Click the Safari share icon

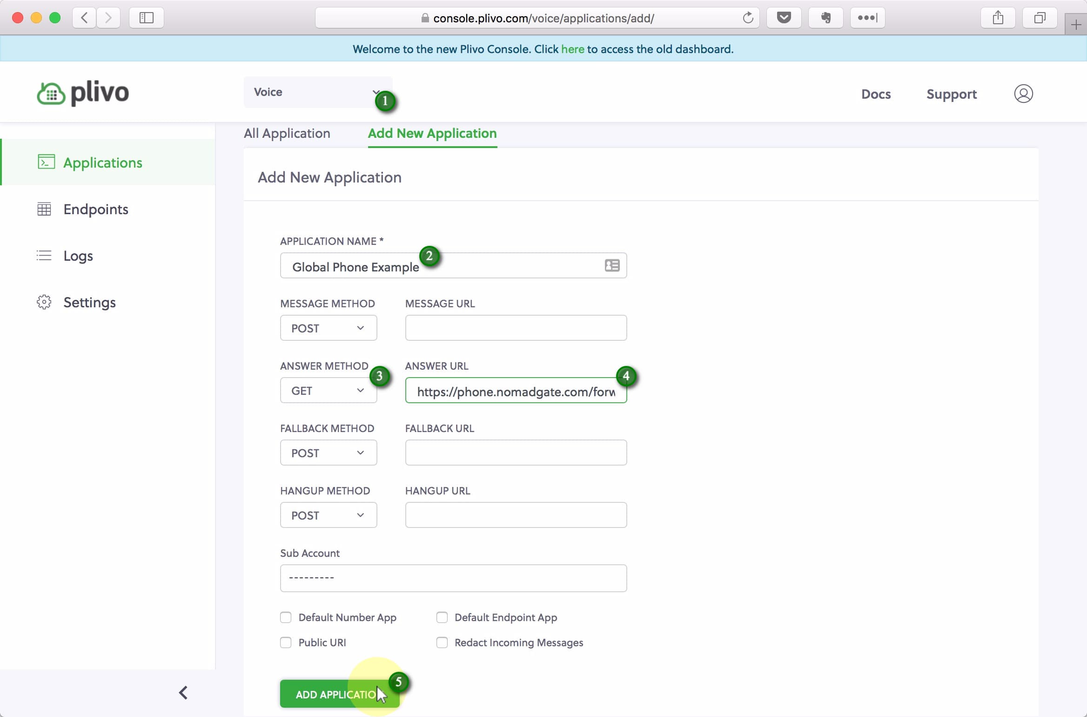[x=998, y=18]
